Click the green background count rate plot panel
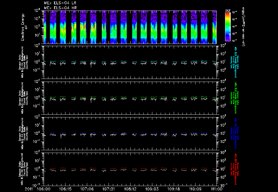This screenshot has height=192, width=278. click(130, 98)
